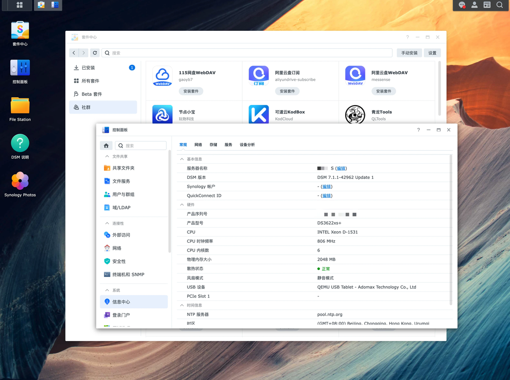Open 文件服务 in Control Panel

coord(134,181)
